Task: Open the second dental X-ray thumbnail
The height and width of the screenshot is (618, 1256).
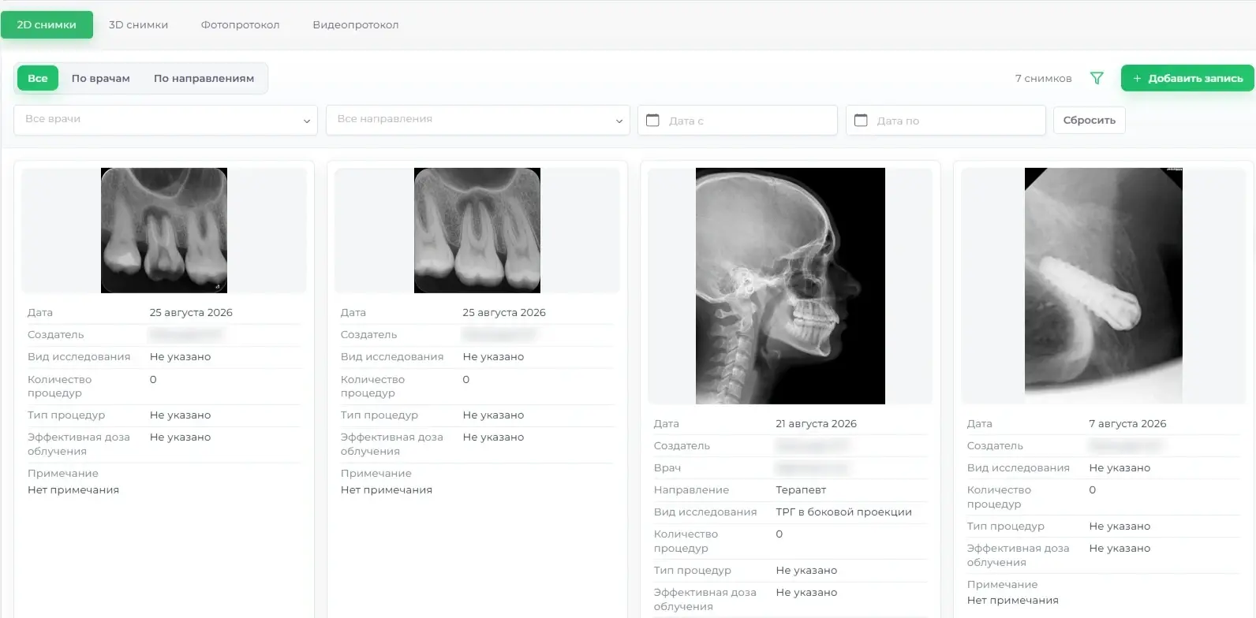Action: click(x=477, y=230)
